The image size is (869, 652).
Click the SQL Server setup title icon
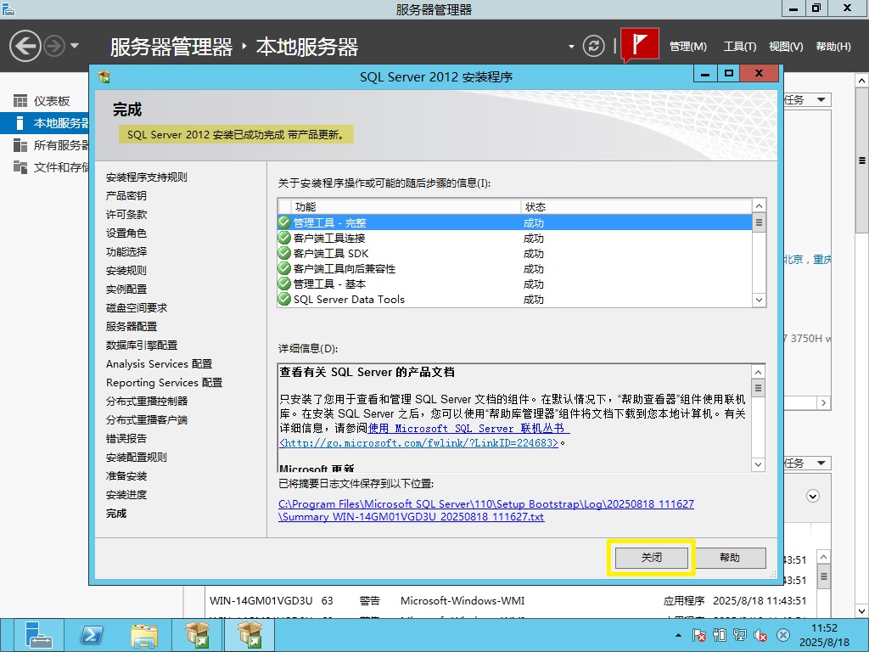tap(104, 76)
